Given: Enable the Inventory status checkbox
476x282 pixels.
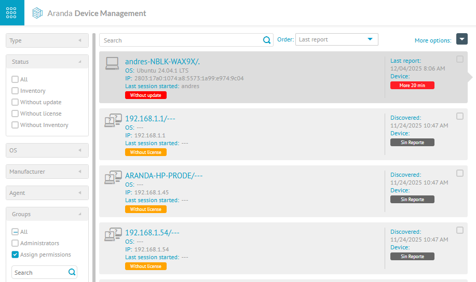Looking at the screenshot, I should tap(15, 91).
